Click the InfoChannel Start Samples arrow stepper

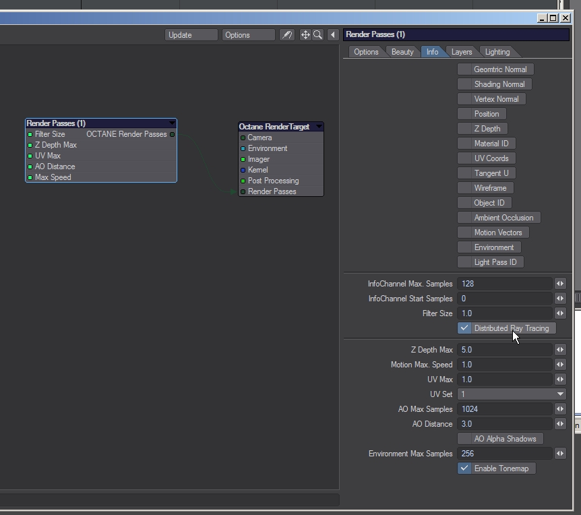[560, 299]
